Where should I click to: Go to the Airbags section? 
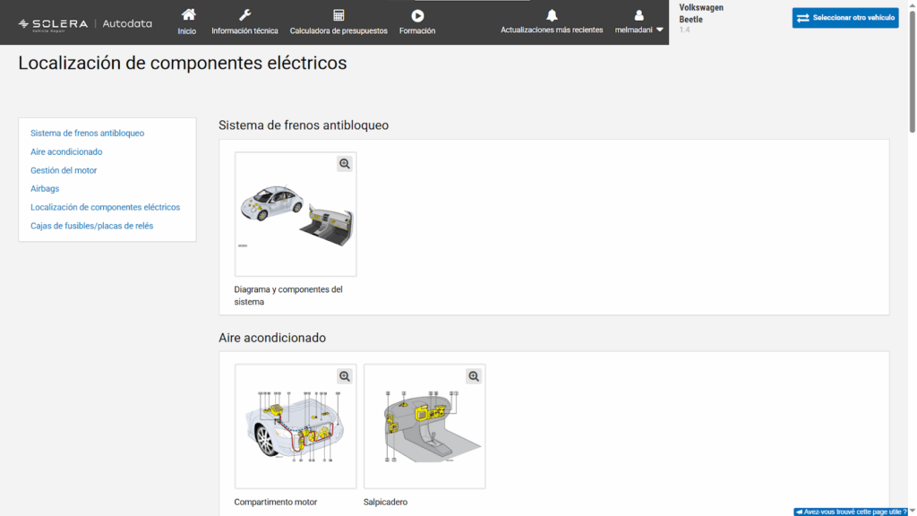coord(45,188)
